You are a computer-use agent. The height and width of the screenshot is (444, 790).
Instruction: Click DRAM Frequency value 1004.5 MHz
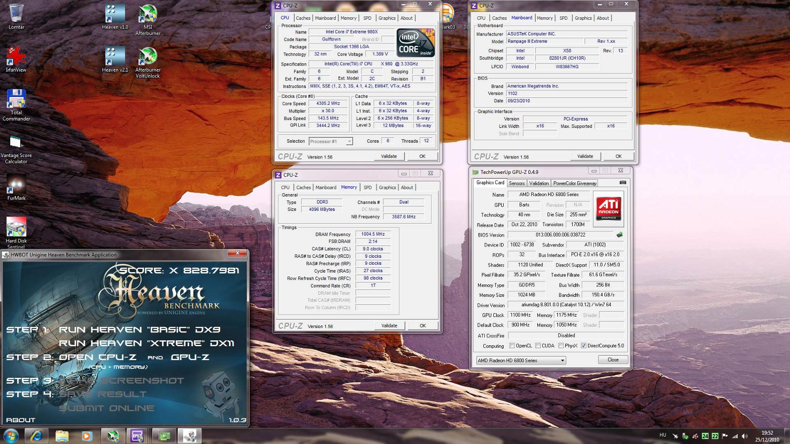click(x=373, y=234)
